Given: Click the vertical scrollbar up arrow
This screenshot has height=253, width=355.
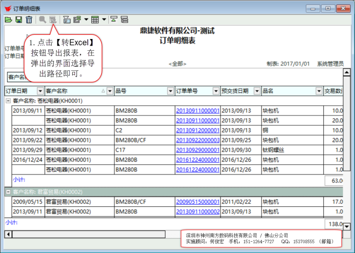Looking at the screenshot, I should coord(347,72).
